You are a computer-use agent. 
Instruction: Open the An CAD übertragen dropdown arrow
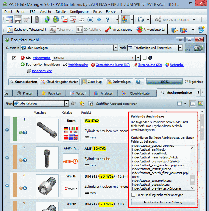[x=194, y=20]
